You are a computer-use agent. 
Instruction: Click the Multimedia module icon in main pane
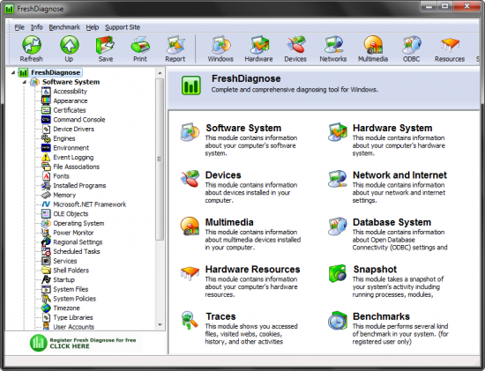point(190,226)
